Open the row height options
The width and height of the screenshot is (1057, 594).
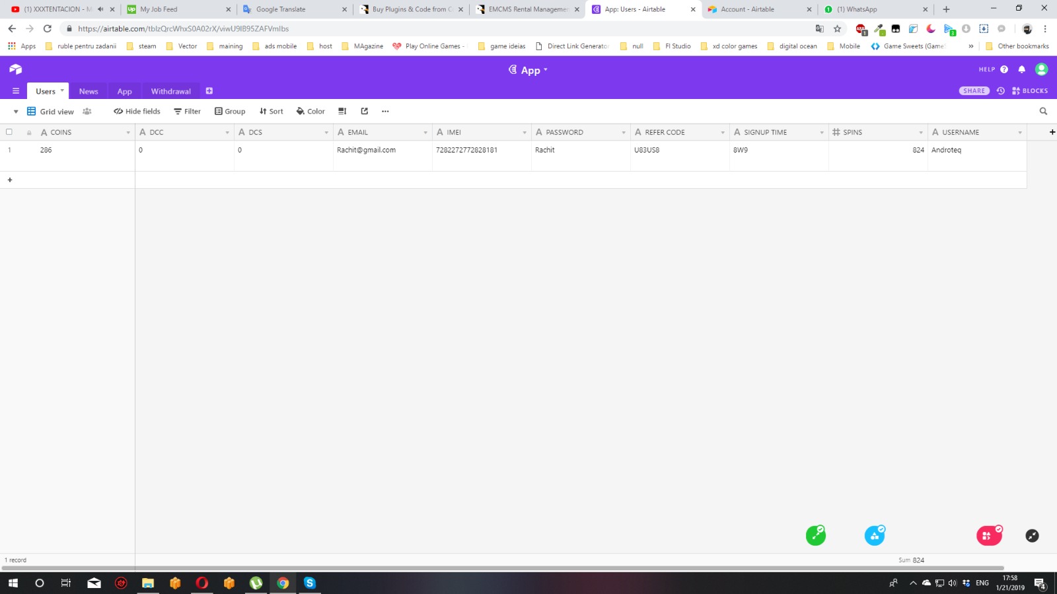click(x=342, y=112)
